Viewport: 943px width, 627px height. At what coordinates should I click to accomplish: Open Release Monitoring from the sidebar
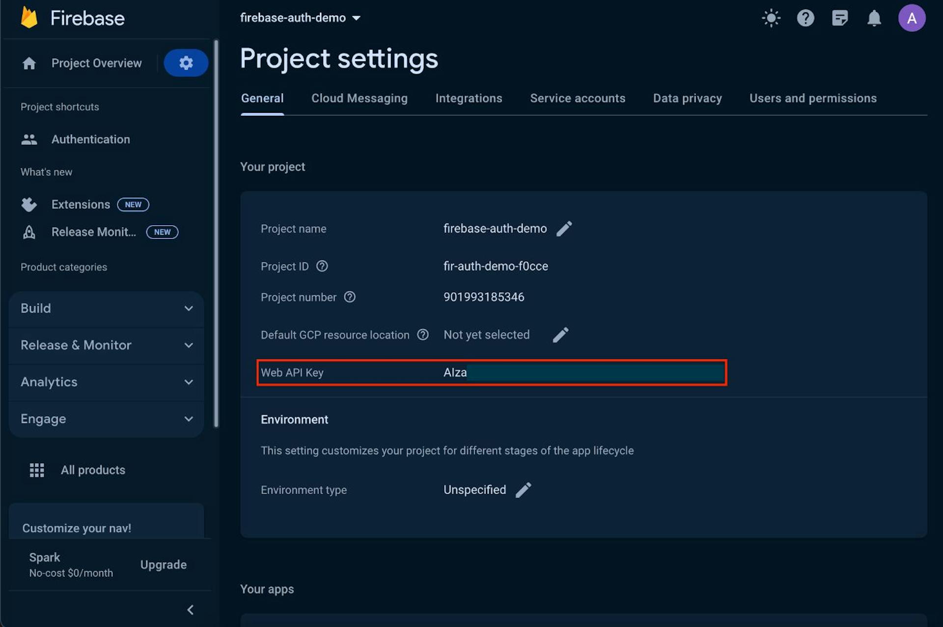93,232
